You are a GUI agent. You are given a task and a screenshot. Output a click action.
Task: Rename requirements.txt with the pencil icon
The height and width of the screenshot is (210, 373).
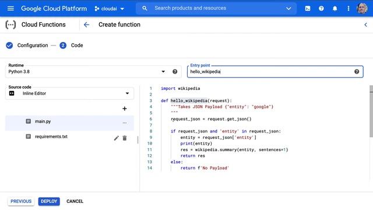[117, 138]
